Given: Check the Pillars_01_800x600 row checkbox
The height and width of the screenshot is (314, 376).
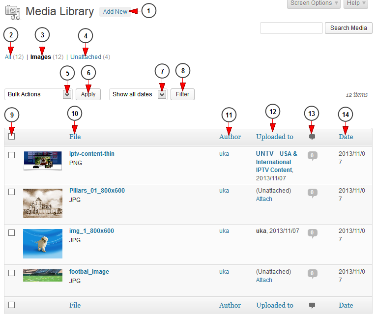Looking at the screenshot, I should 11,192.
